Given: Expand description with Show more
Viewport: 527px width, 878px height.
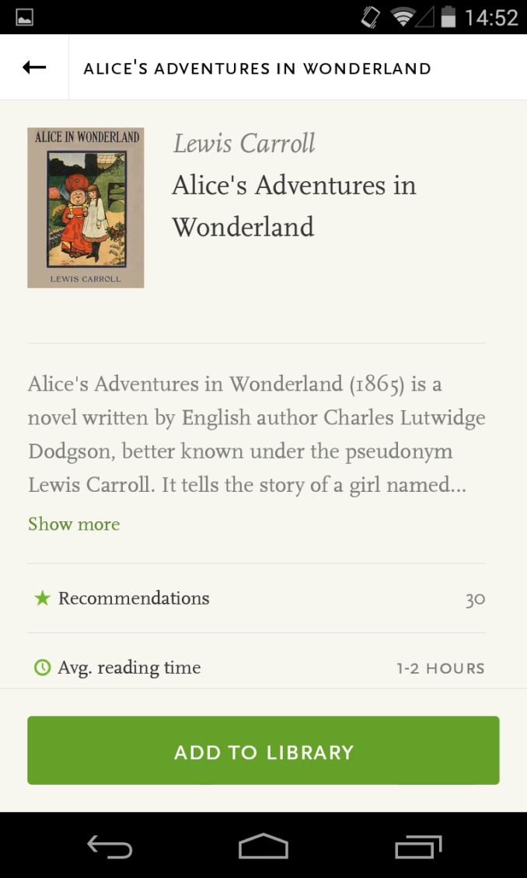Looking at the screenshot, I should [x=74, y=524].
